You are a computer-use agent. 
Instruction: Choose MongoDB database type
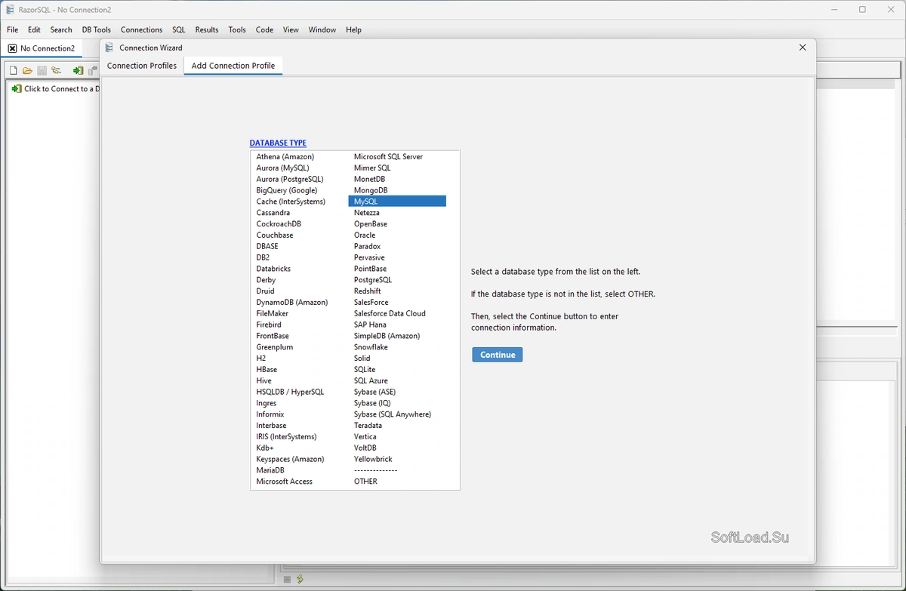click(371, 191)
